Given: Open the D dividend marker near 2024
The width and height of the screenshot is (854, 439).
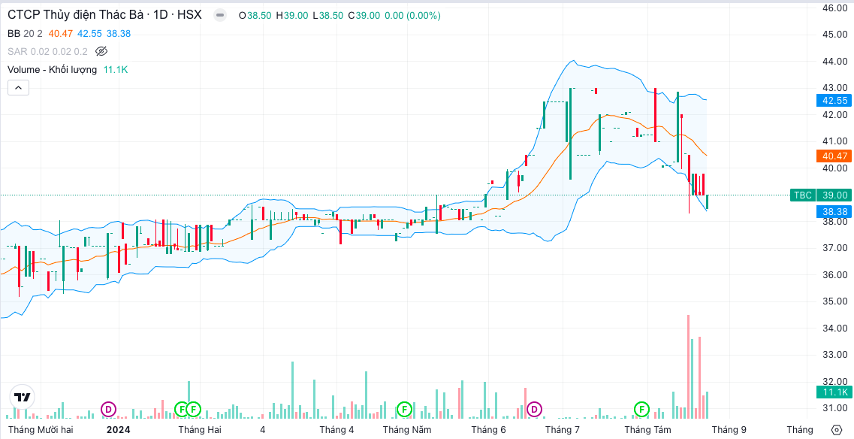Looking at the screenshot, I should tap(109, 408).
